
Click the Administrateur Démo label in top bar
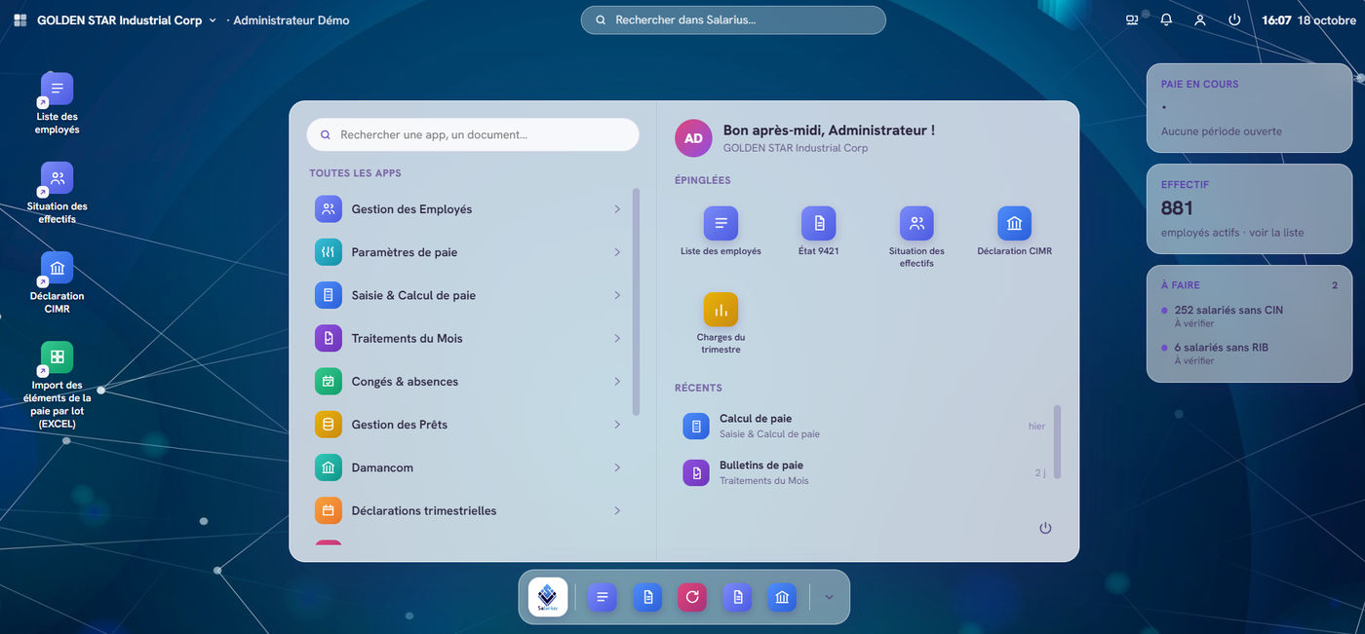(x=291, y=19)
